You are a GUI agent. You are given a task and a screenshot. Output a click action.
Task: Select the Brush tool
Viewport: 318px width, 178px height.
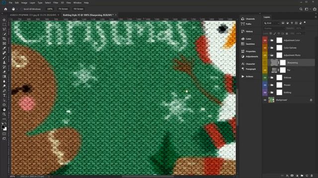[4, 58]
